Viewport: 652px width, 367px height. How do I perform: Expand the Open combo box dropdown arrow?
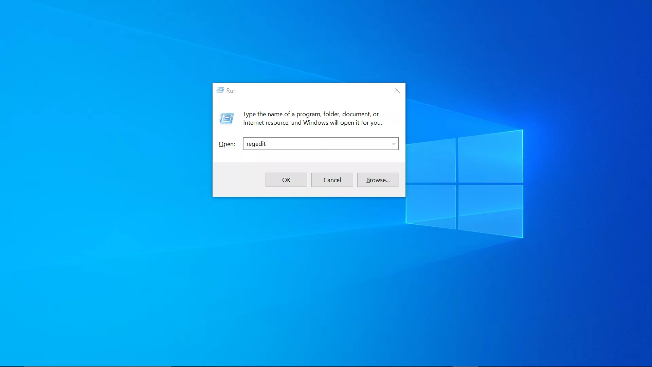[x=394, y=144]
